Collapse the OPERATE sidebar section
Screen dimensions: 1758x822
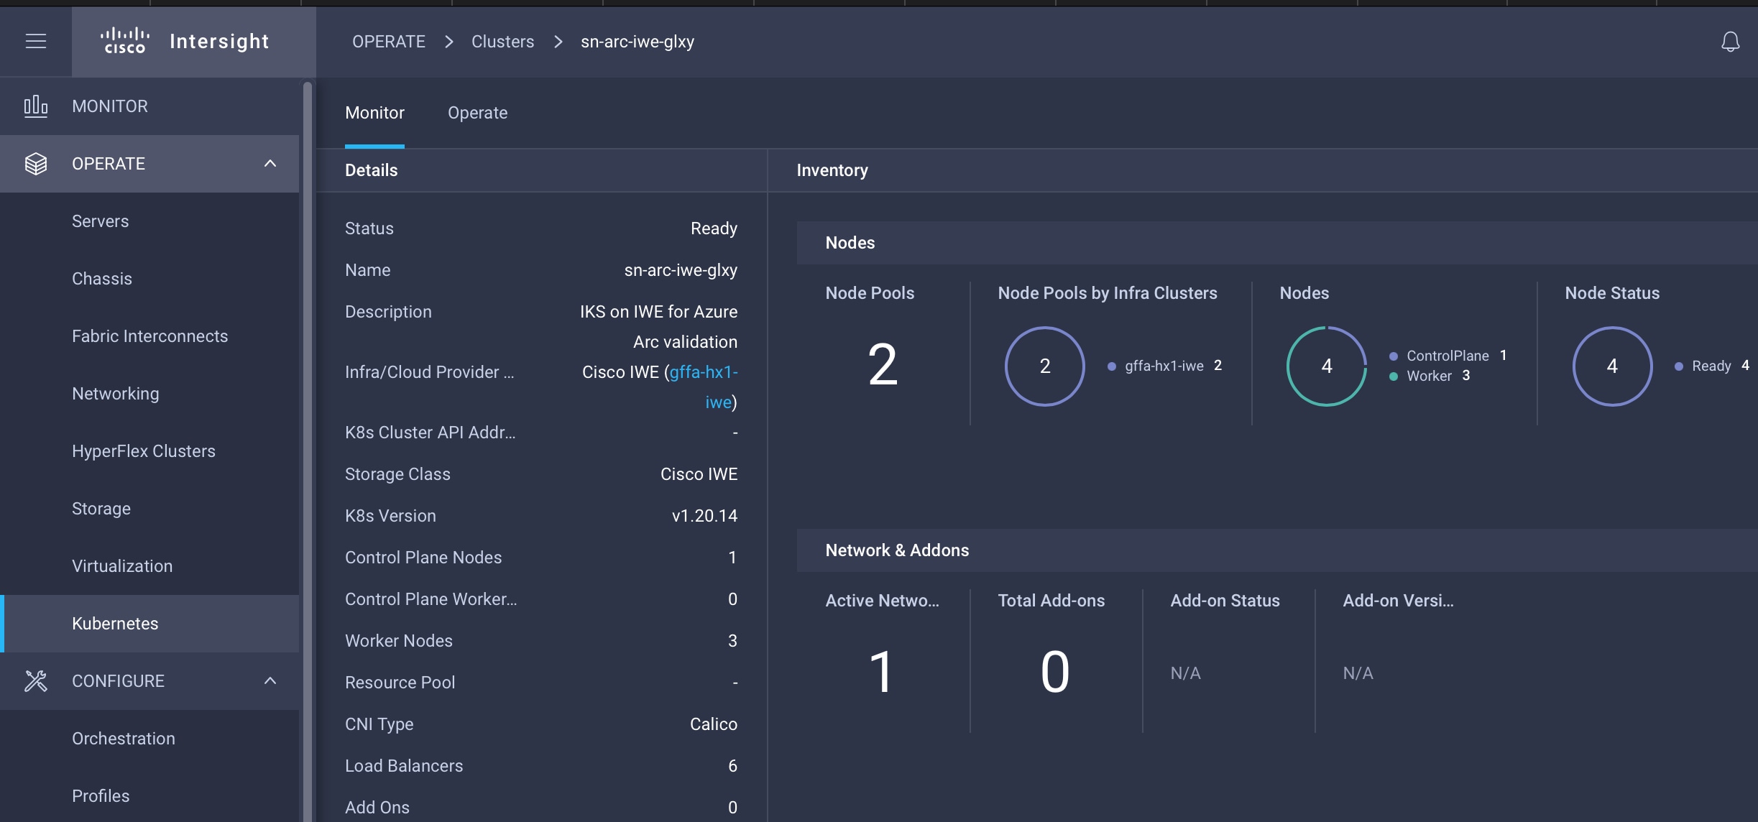270,163
